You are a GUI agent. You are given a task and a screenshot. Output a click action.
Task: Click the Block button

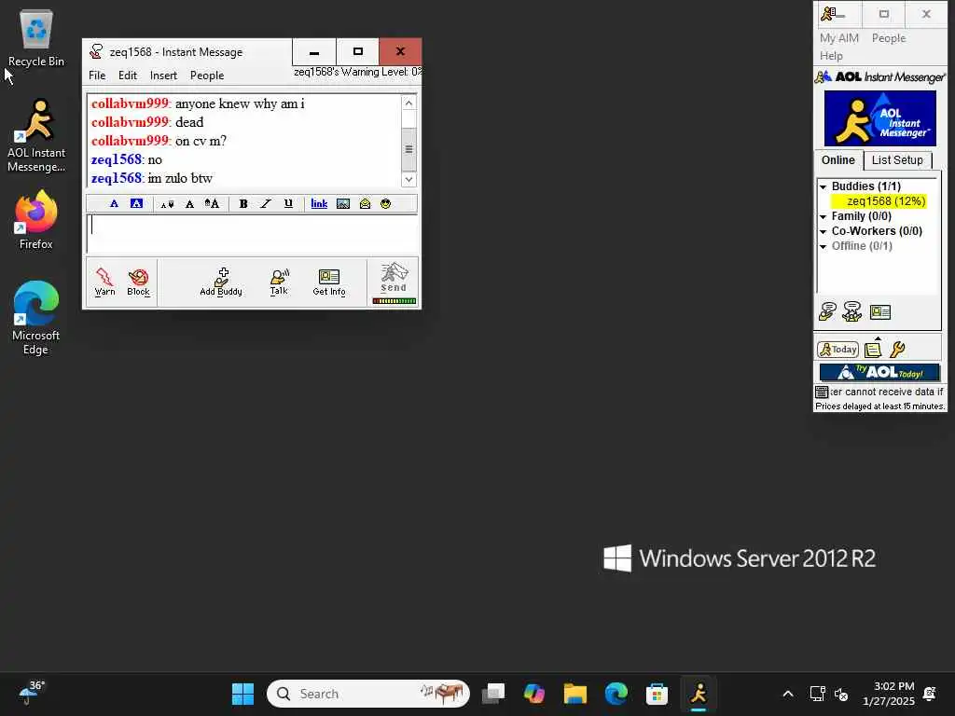138,282
